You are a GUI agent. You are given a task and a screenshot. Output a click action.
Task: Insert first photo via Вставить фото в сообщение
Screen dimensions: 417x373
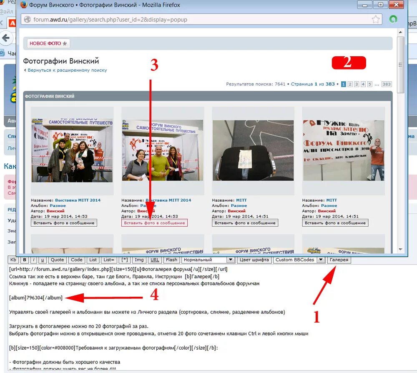[x=64, y=223]
